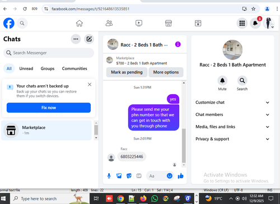Select the All chats filter
The width and height of the screenshot is (280, 204).
click(x=9, y=68)
